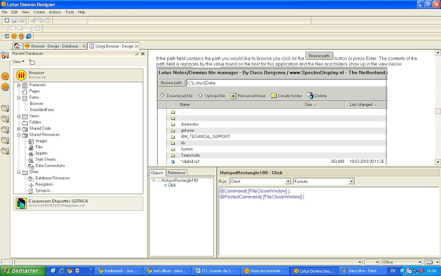This screenshot has width=441, height=276.
Task: Click the new folder icon beside View
Action: click(32, 62)
